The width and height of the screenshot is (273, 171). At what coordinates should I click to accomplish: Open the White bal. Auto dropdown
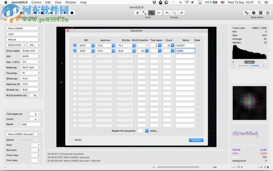[31, 79]
